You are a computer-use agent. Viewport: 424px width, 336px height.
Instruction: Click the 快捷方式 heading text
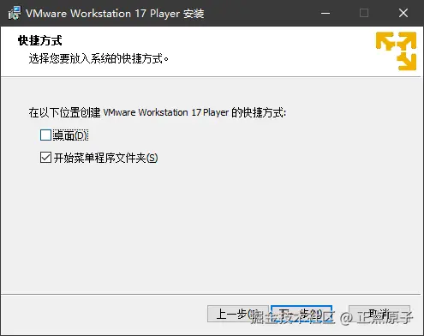click(39, 40)
